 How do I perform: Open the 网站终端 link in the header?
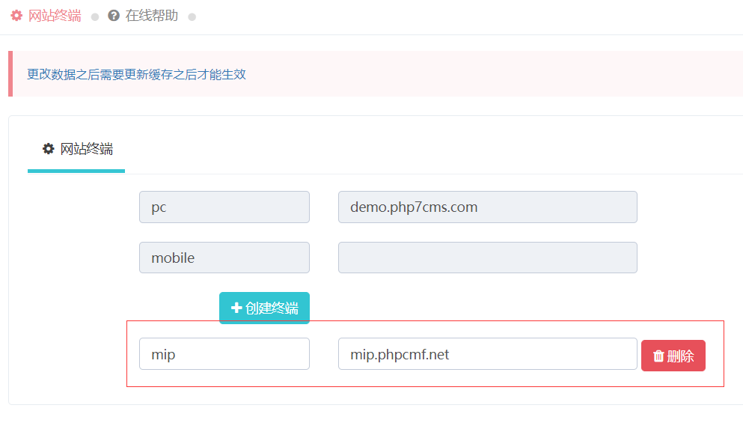pyautogui.click(x=55, y=16)
